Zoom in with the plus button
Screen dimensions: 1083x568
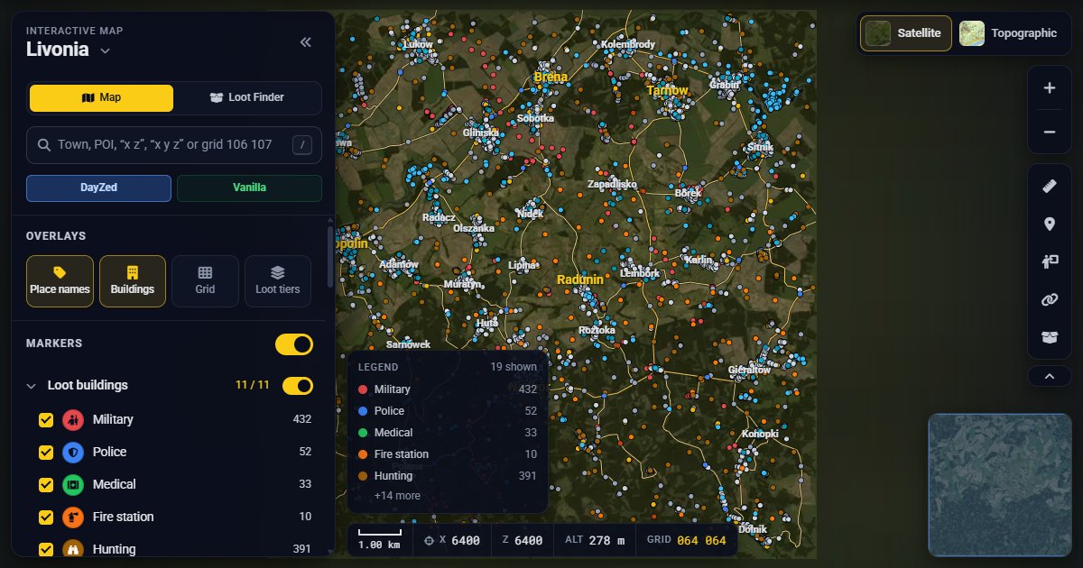(1050, 88)
